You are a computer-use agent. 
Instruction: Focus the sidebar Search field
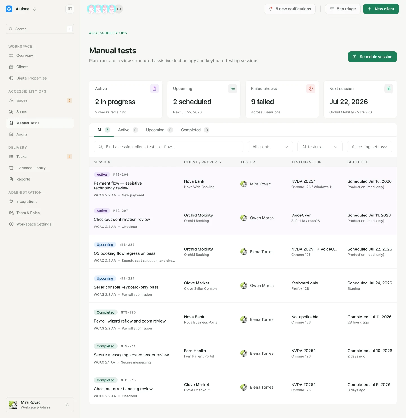(40, 29)
